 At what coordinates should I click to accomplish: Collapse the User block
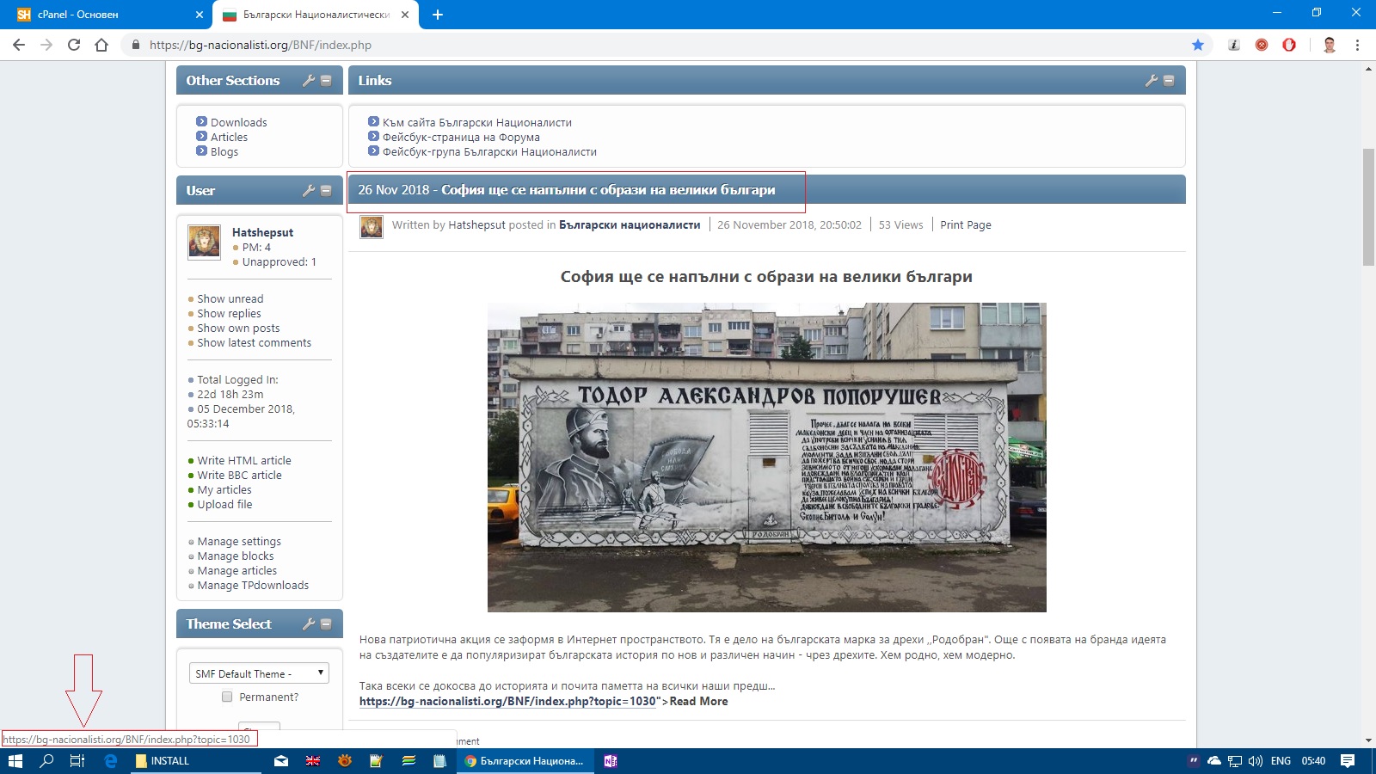pyautogui.click(x=326, y=190)
